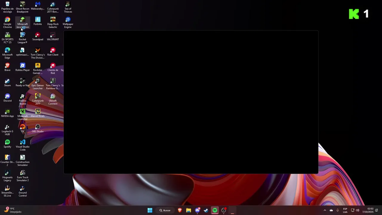382x215 pixels.
Task: Show hidden system tray icons
Action: (325, 210)
